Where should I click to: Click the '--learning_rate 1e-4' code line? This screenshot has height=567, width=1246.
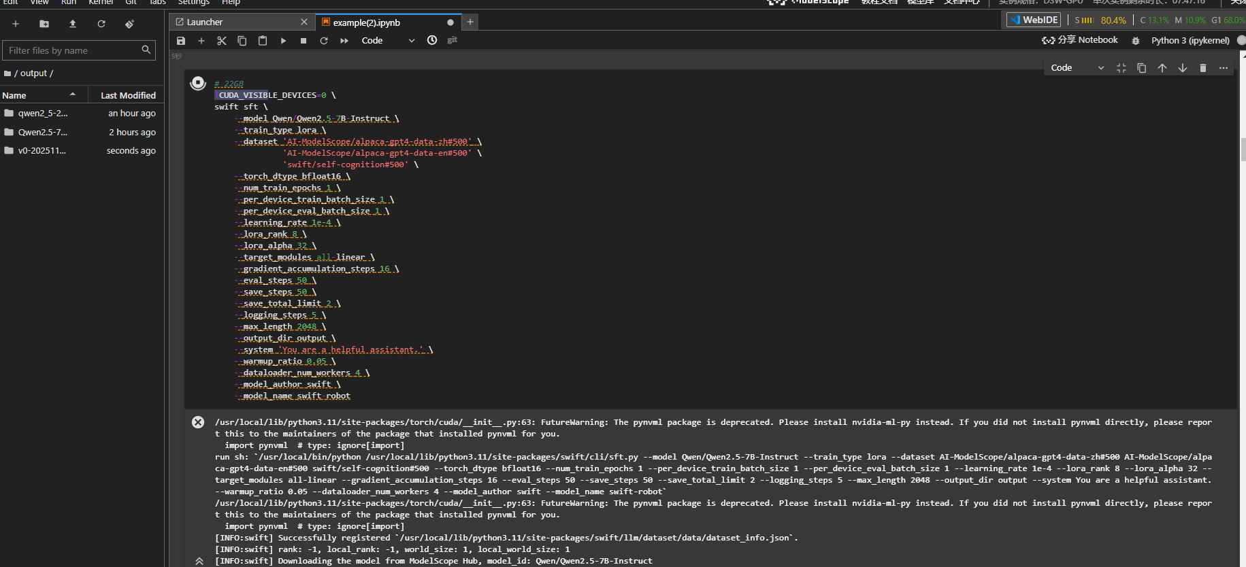[287, 222]
